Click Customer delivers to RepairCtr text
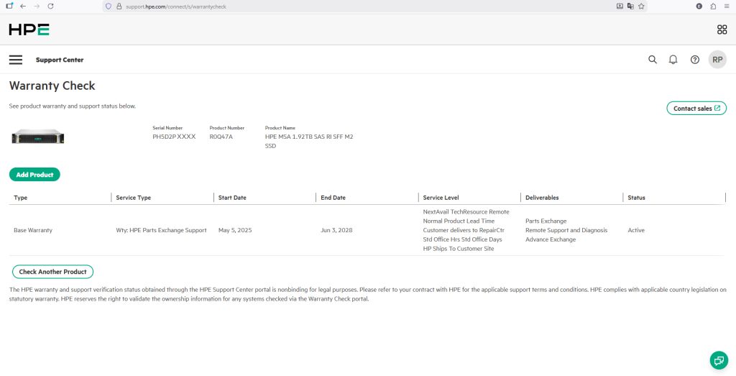The height and width of the screenshot is (376, 736). (464, 231)
